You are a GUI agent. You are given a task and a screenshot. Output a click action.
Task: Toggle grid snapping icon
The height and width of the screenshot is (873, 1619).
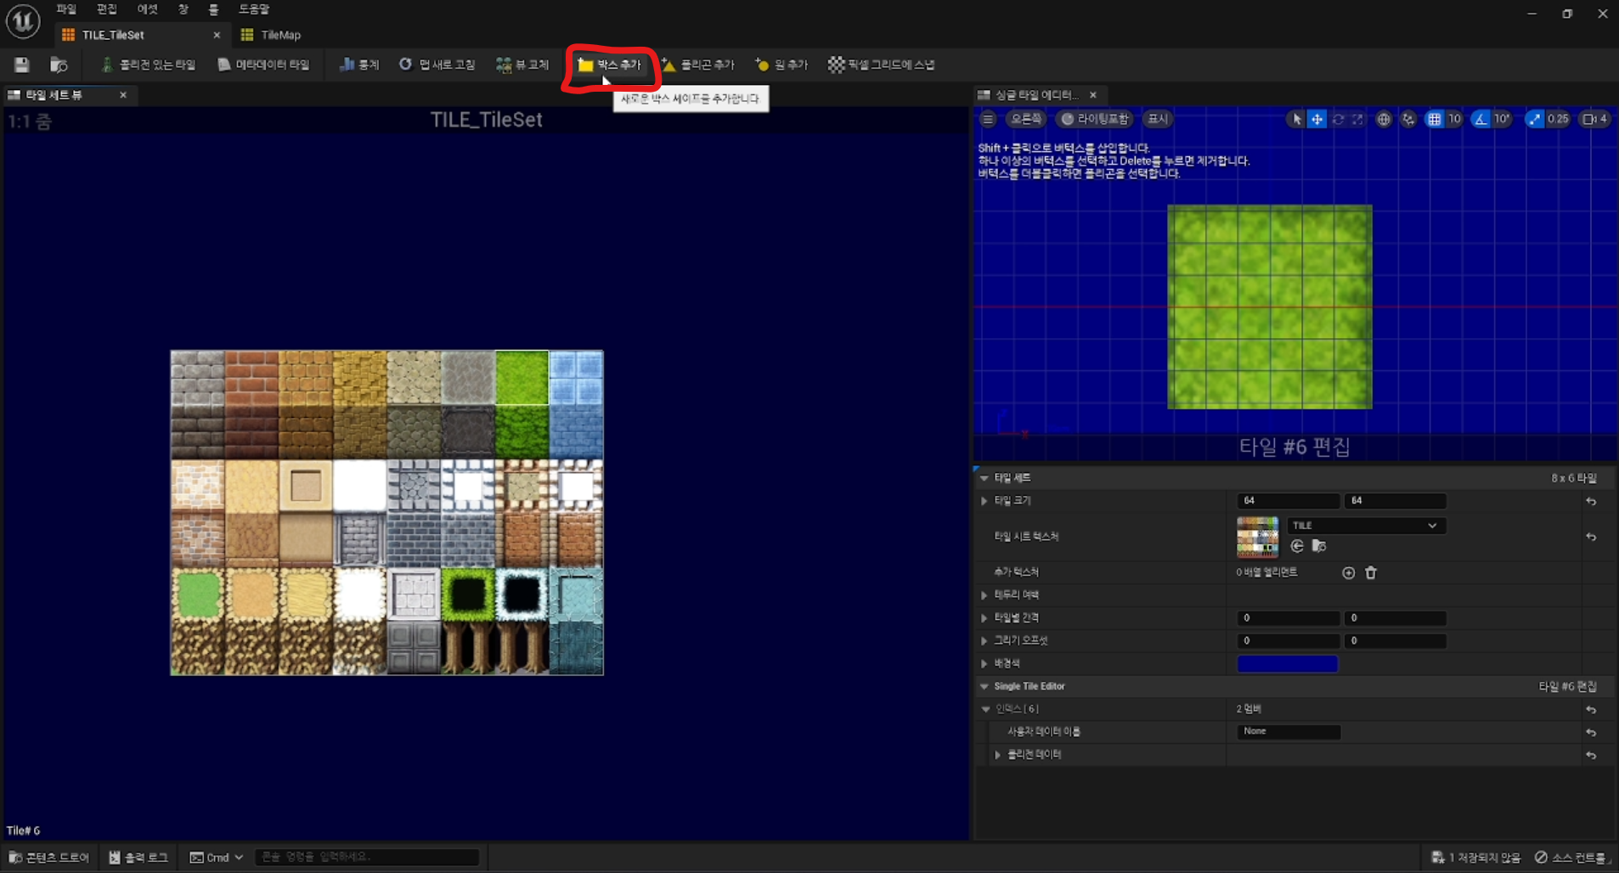point(1434,119)
